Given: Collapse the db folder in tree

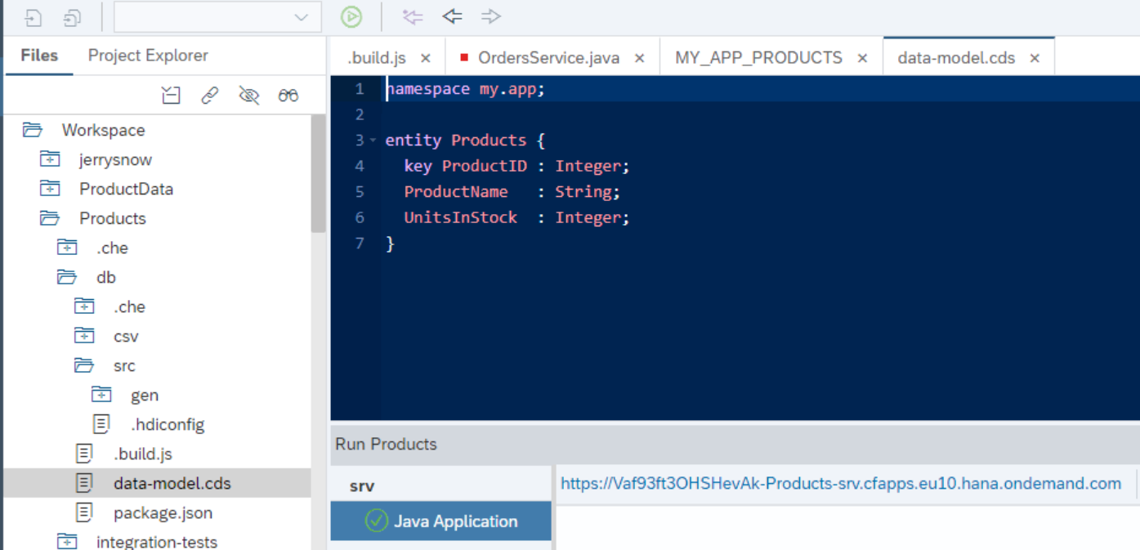Looking at the screenshot, I should pos(67,277).
